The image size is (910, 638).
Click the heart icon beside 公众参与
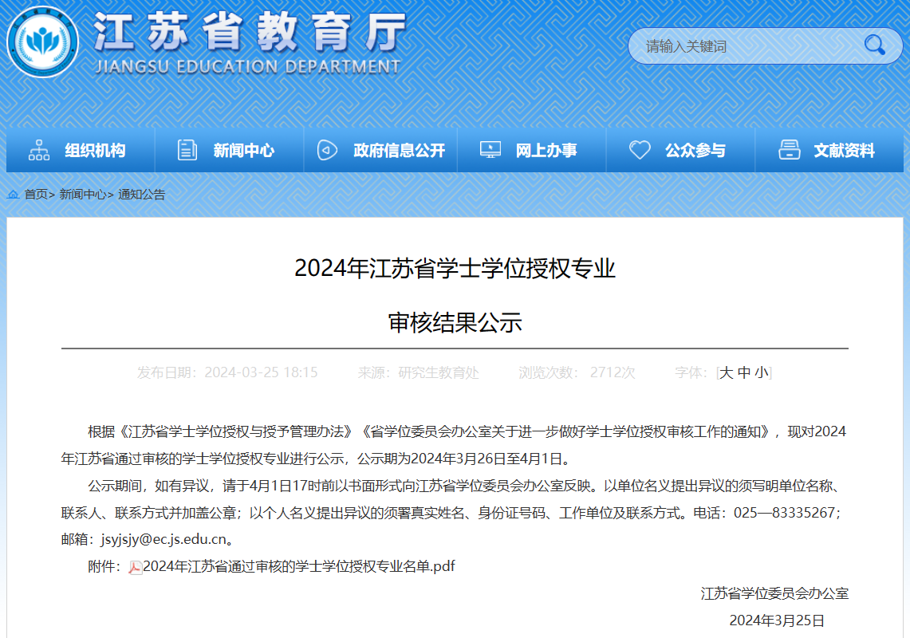click(x=640, y=150)
